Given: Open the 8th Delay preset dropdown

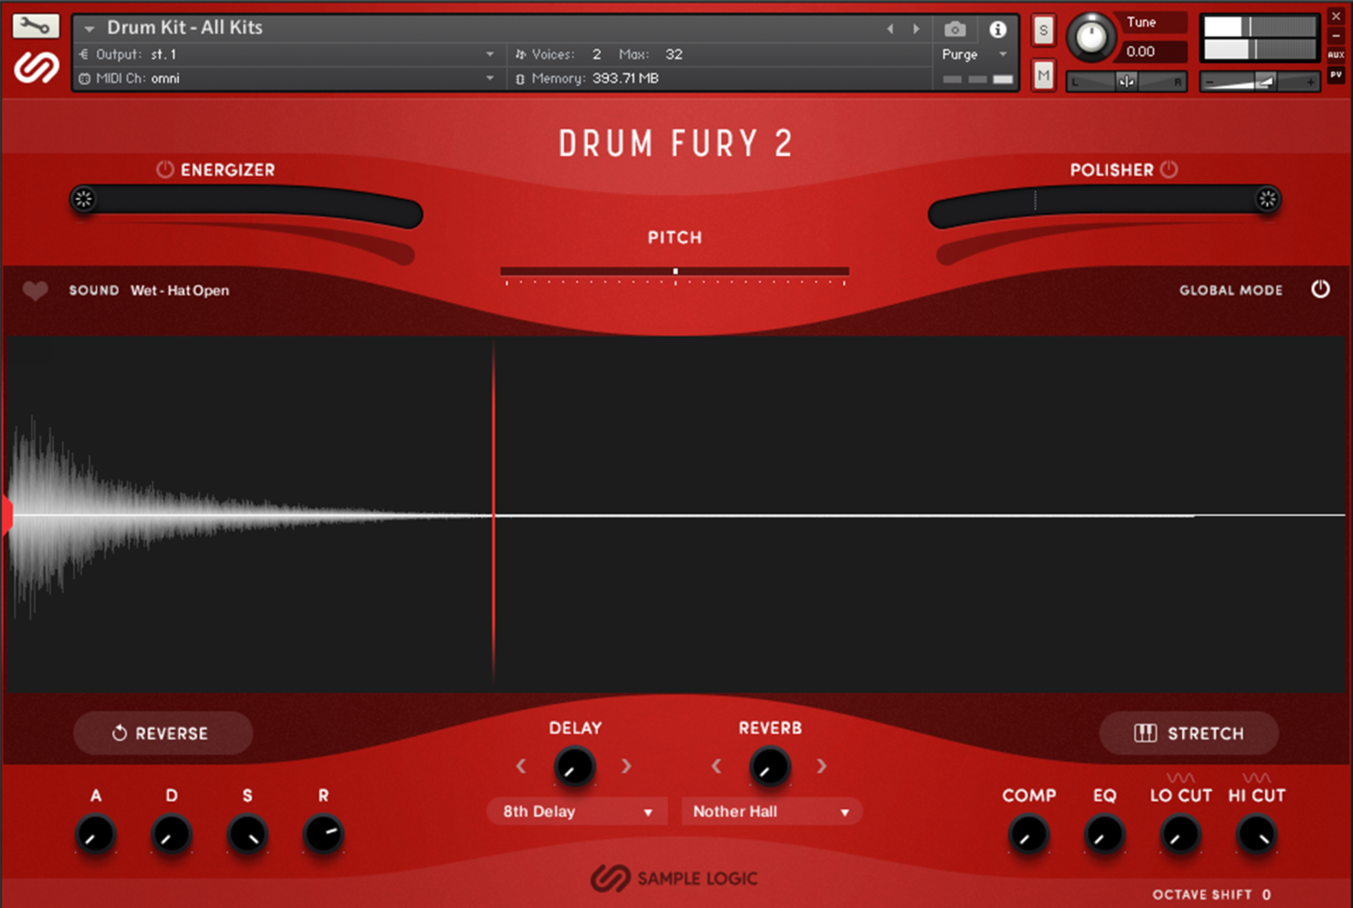Looking at the screenshot, I should (575, 811).
